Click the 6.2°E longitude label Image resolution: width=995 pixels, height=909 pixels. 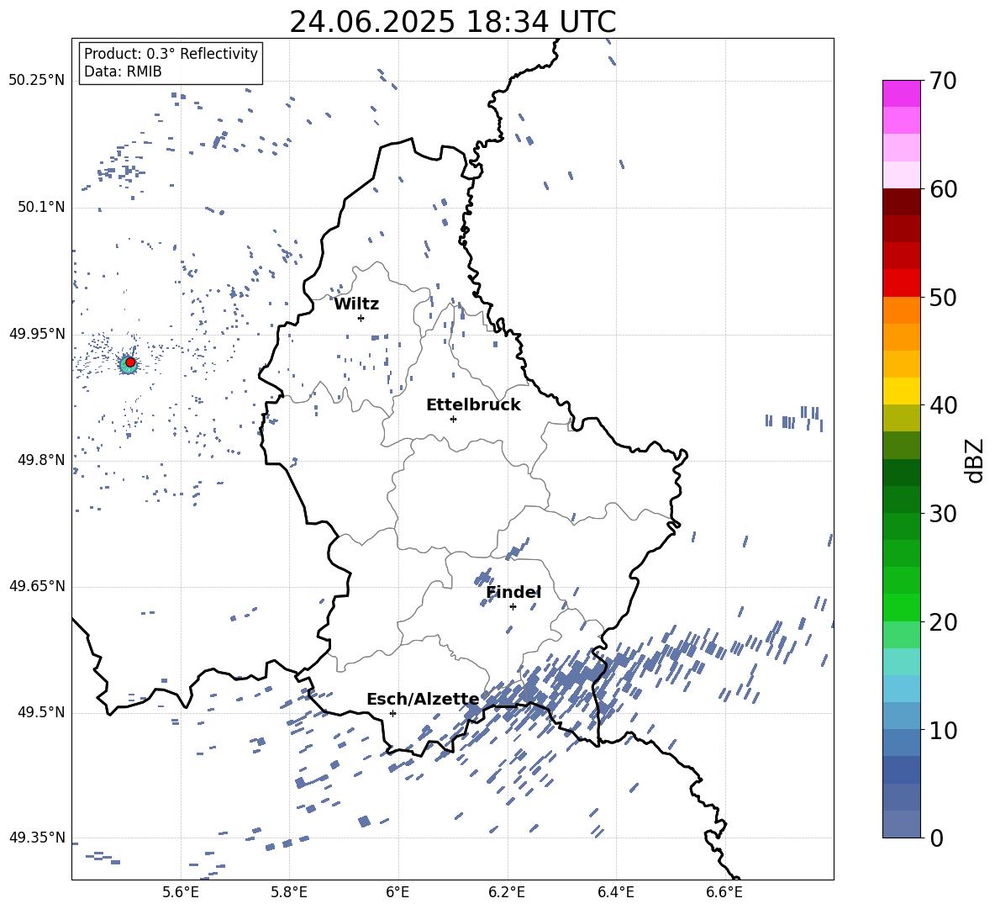[507, 892]
